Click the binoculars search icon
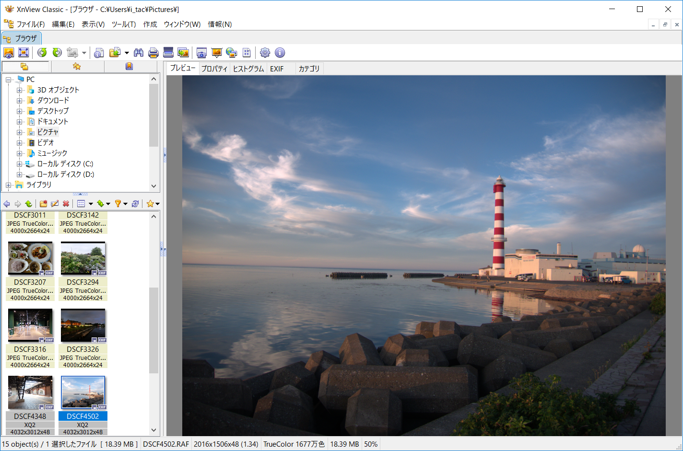Screen dimensions: 683x451 click(x=139, y=53)
